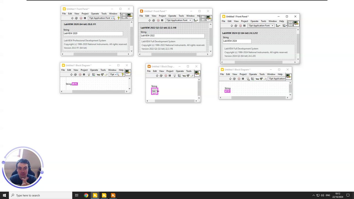The width and height of the screenshot is (354, 199).
Task: Toggle Pause in LabVIEW 2024 front panel
Action: tap(244, 26)
